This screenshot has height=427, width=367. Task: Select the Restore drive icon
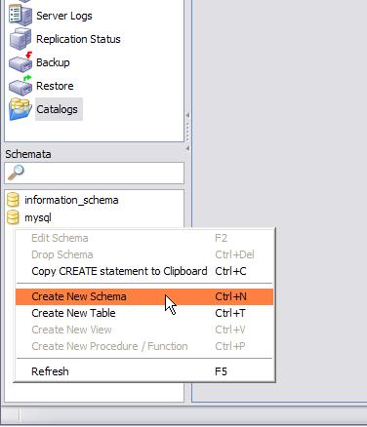coord(20,86)
